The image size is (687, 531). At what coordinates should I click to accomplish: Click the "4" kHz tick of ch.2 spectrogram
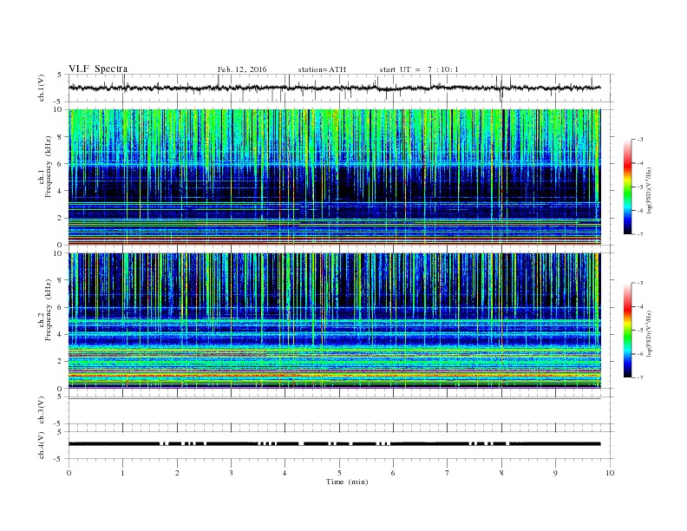[x=60, y=334]
